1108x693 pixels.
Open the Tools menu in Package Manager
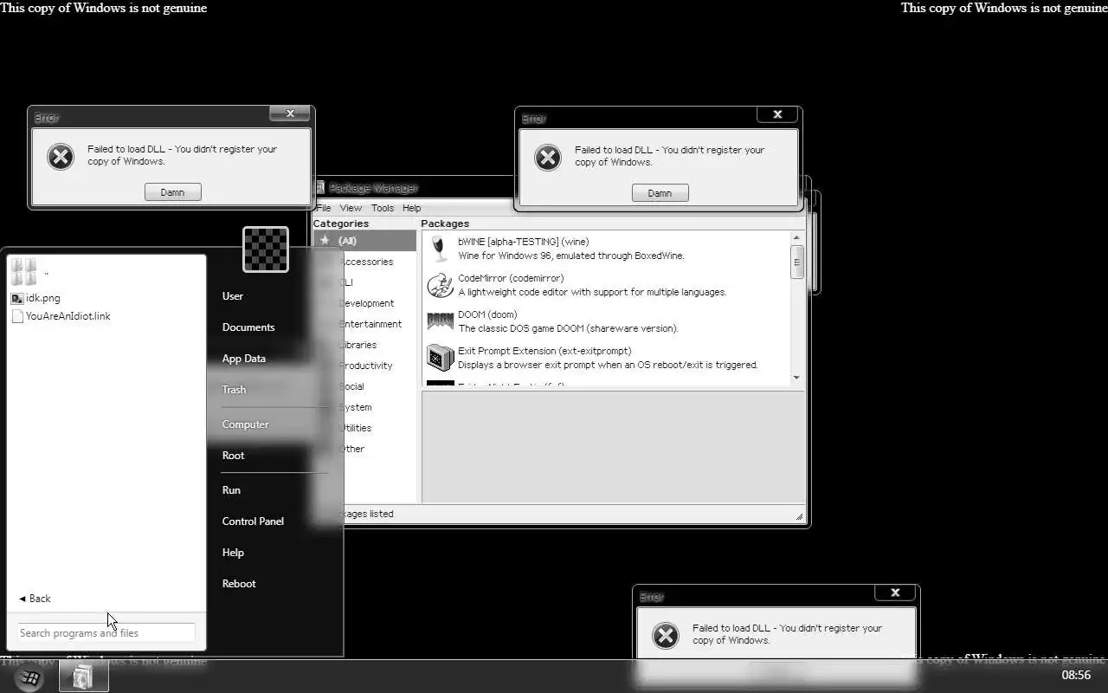pos(383,208)
